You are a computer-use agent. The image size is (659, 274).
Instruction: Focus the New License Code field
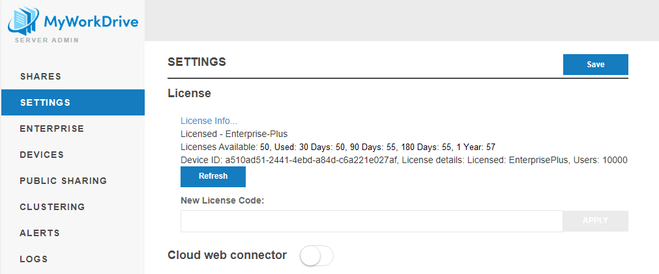(372, 221)
